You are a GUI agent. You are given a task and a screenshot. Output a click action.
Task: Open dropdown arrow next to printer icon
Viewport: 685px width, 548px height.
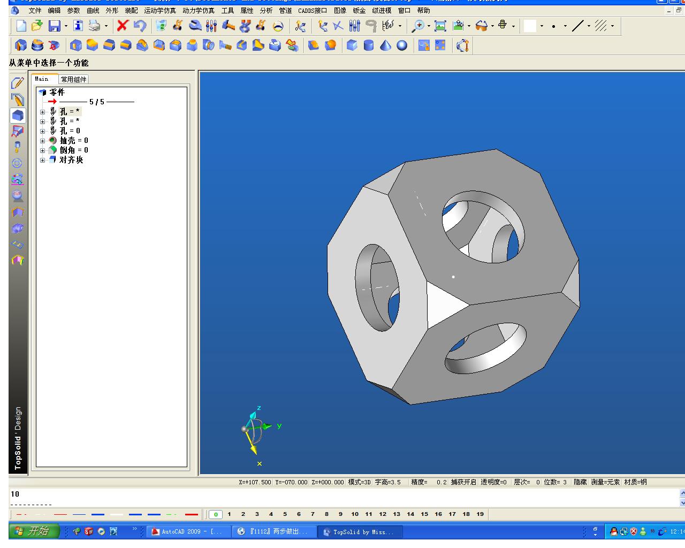[x=106, y=26]
